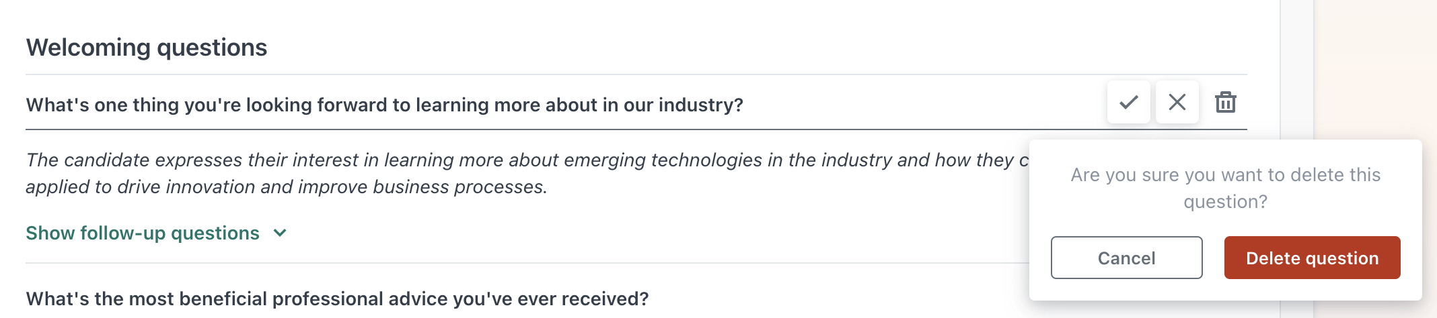
Task: Confirm the edit with the checkmark icon
Action: coord(1128,102)
